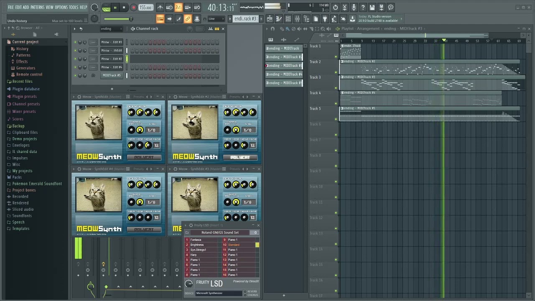Select the MIDITrack #5 channel button
Viewport: 535px width, 301px height.
(112, 76)
